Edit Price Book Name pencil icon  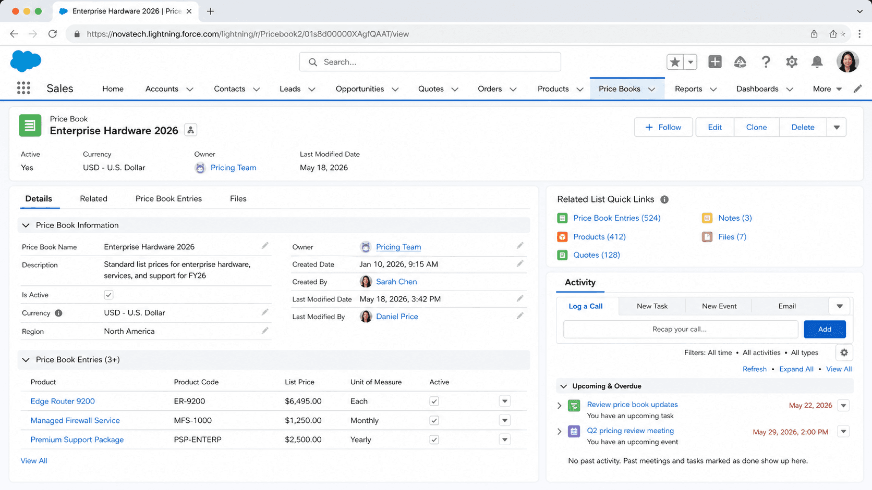[x=265, y=246]
